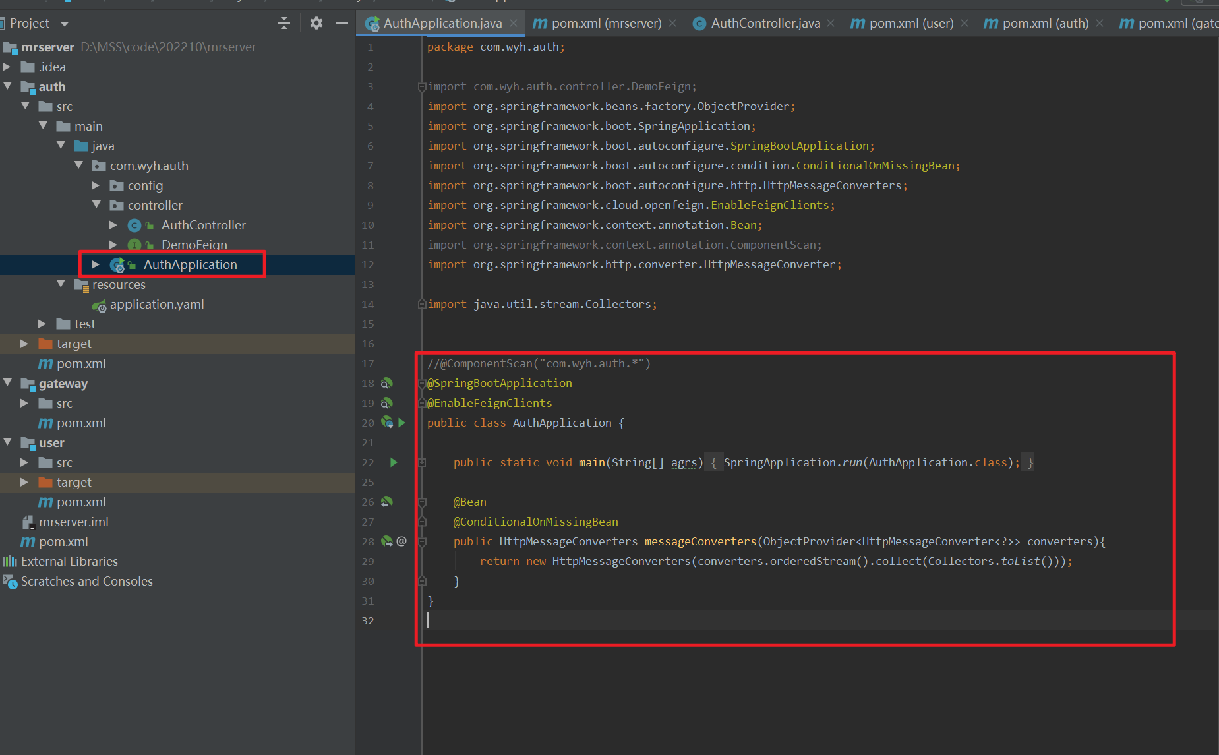The width and height of the screenshot is (1219, 755).
Task: Collapse the main folder under auth
Action: [x=43, y=126]
